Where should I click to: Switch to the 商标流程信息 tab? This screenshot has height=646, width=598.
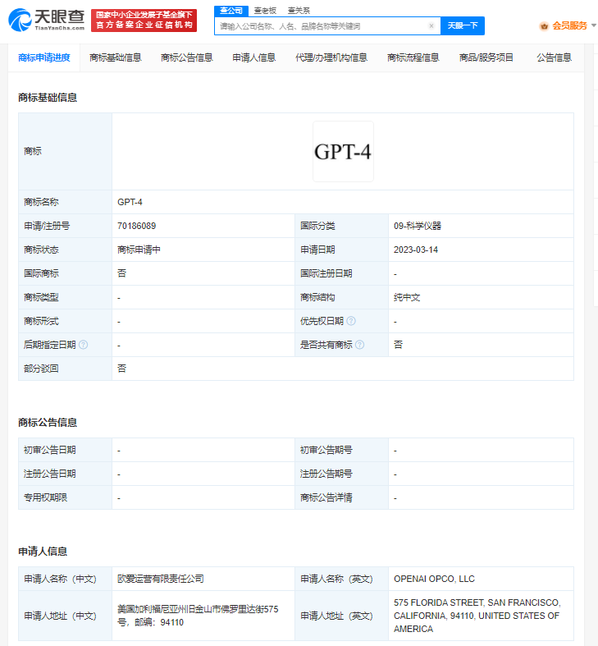point(413,57)
